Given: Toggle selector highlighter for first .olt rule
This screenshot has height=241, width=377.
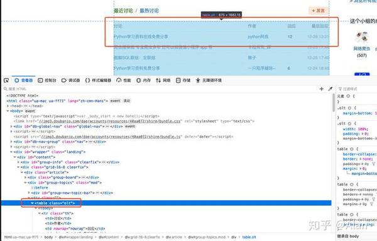Looking at the screenshot, I should click(349, 108).
